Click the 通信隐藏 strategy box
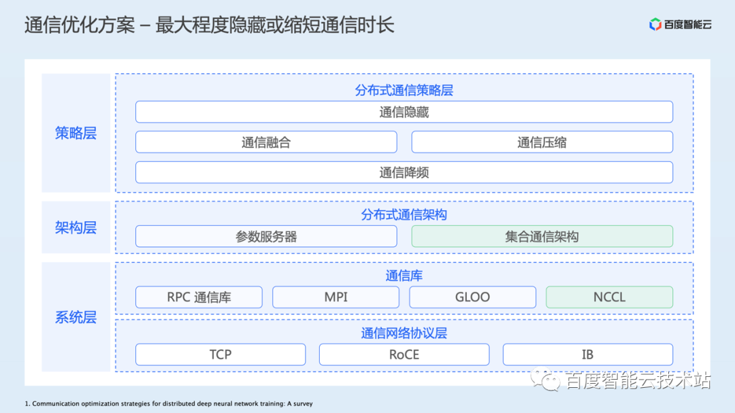This screenshot has height=413, width=735. (x=404, y=112)
